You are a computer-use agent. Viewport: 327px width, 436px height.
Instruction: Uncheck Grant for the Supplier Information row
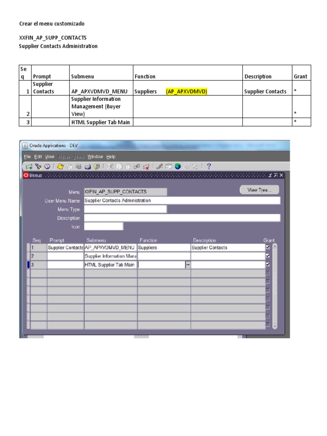[267, 255]
